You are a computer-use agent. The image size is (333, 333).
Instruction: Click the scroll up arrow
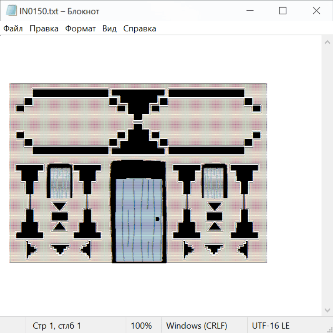coord(327,43)
